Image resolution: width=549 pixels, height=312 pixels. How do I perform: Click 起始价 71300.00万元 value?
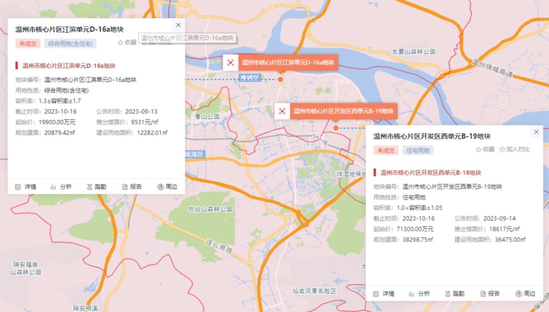point(415,229)
